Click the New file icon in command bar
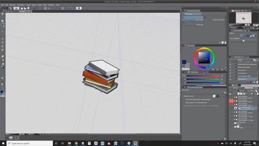This screenshot has width=259, height=146. pos(22,8)
